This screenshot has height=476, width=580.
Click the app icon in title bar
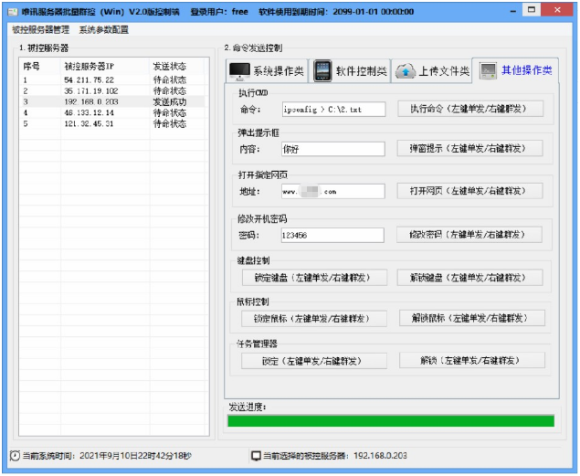12,10
